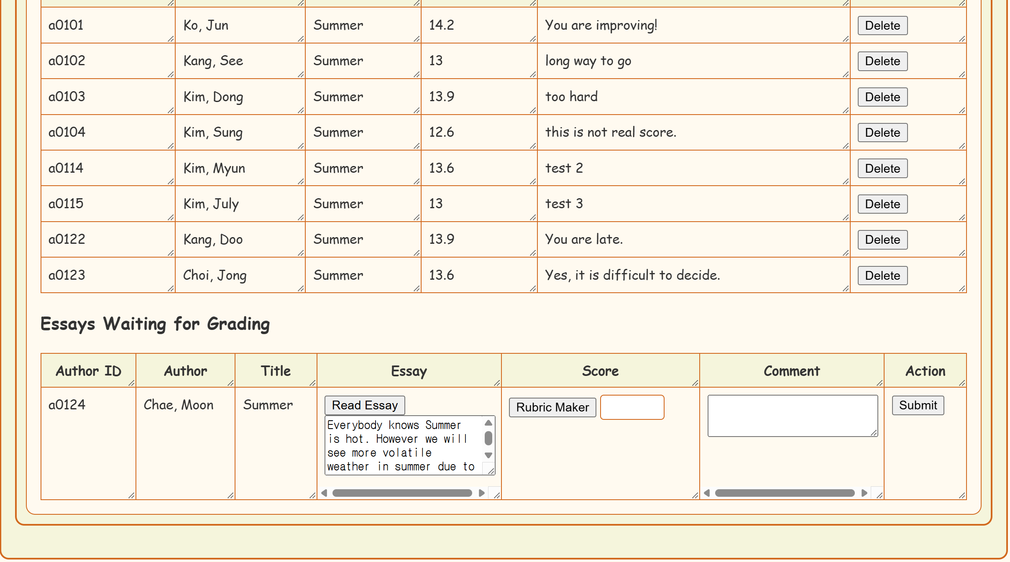Click Comment cell horizontal scrollbar left arrow
The width and height of the screenshot is (1010, 562).
coord(706,493)
